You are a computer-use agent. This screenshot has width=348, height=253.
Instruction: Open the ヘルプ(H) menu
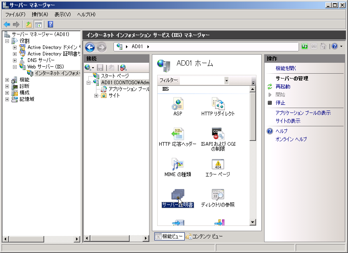(x=86, y=15)
